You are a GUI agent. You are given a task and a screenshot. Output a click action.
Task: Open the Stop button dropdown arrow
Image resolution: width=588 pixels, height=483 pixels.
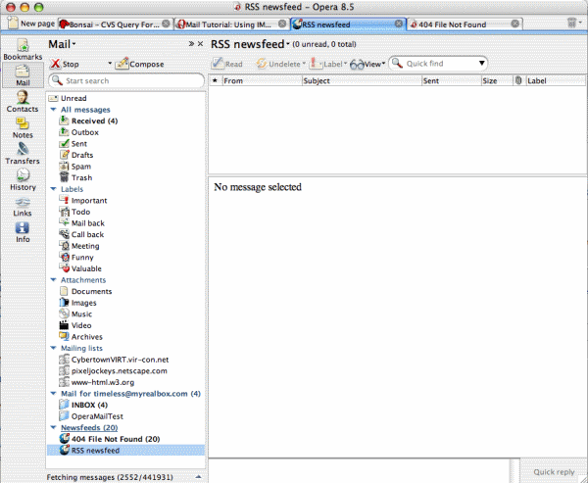(x=110, y=63)
